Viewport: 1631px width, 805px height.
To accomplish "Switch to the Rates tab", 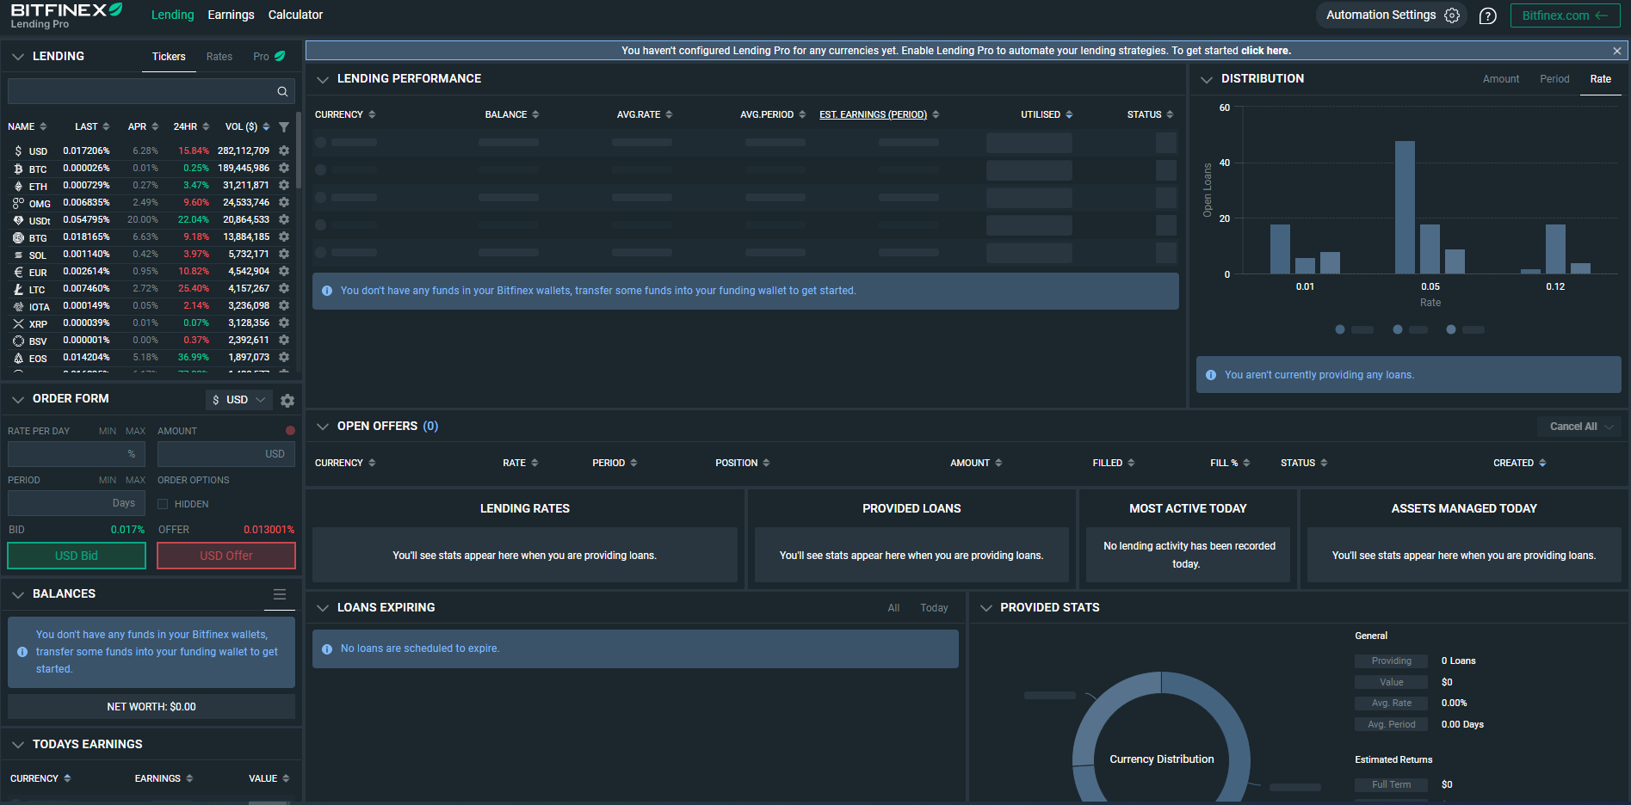I will (219, 57).
